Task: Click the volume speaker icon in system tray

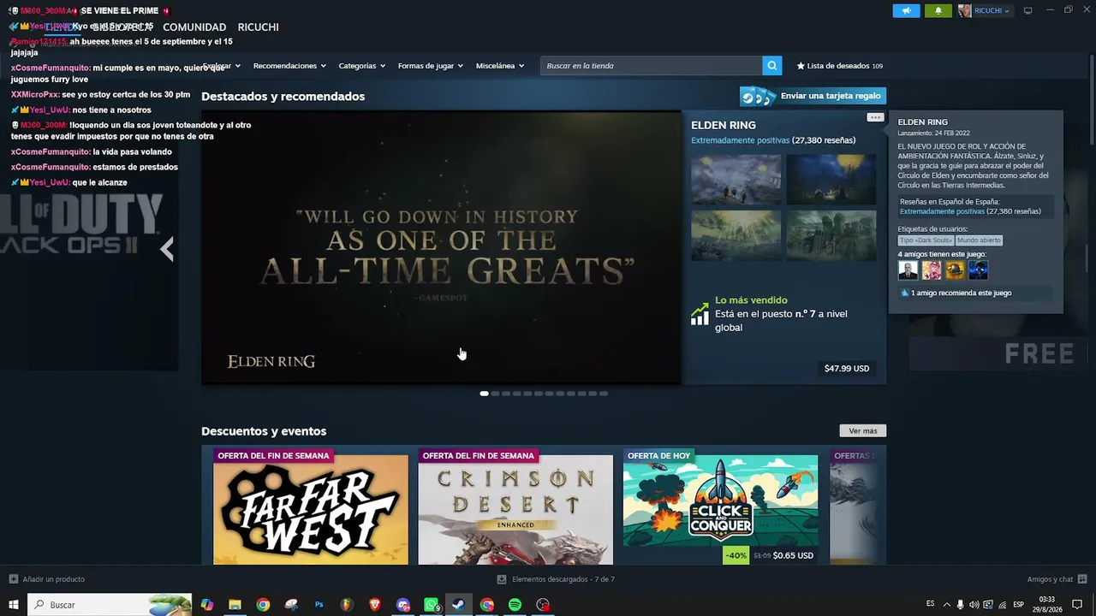Action: click(x=974, y=605)
